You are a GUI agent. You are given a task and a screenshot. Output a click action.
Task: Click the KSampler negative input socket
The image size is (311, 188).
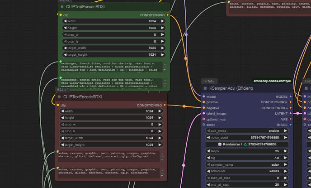tap(204, 108)
